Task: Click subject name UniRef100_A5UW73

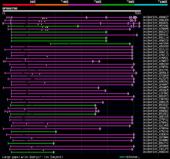Action: tap(156, 108)
